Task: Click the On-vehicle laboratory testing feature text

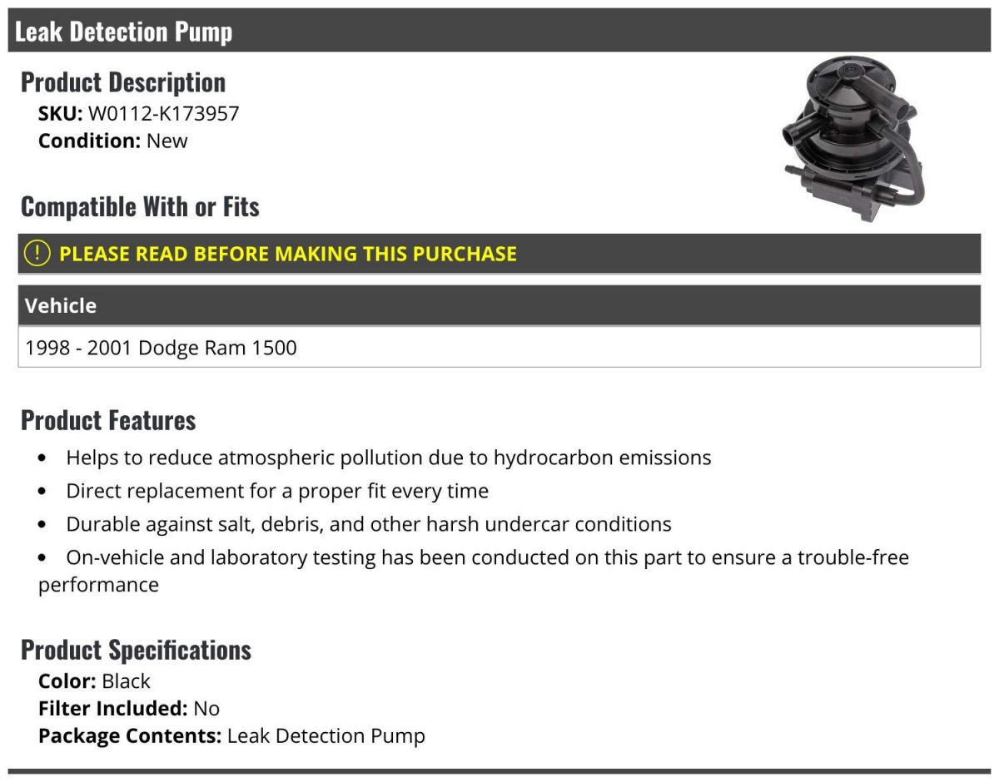Action: (x=474, y=571)
